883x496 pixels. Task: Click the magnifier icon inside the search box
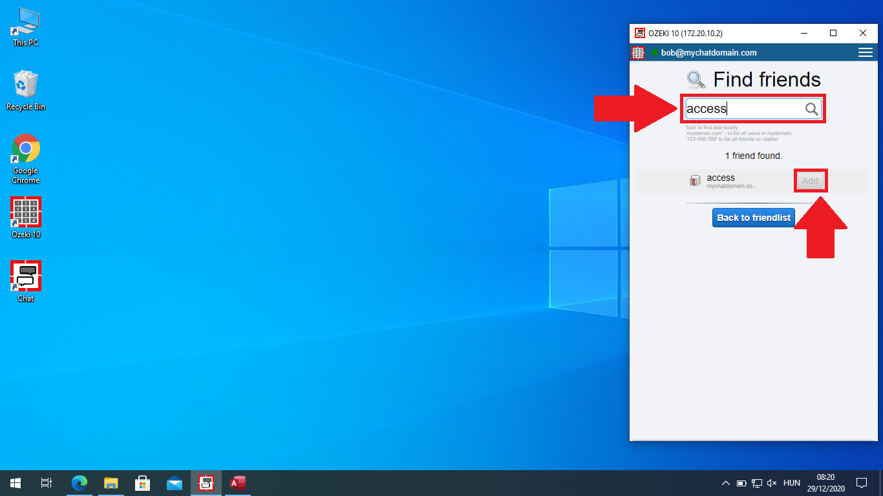tap(812, 109)
